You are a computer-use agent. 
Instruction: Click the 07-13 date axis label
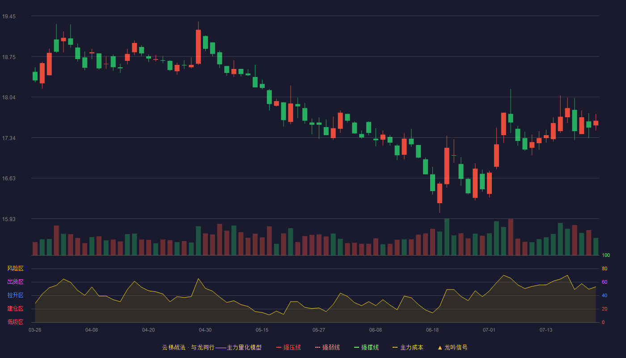tap(546, 330)
